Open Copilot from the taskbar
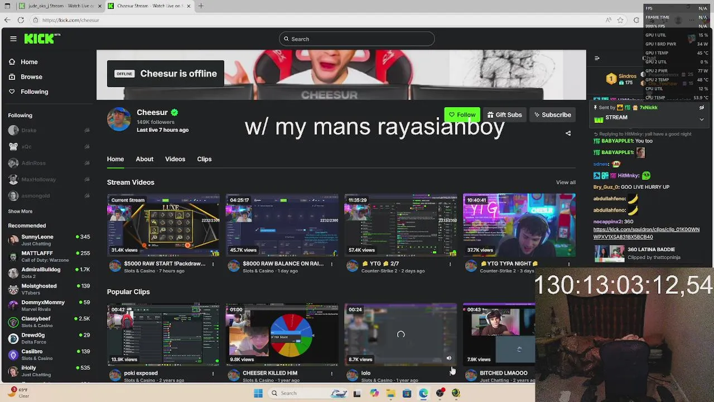714x402 pixels. tap(374, 393)
